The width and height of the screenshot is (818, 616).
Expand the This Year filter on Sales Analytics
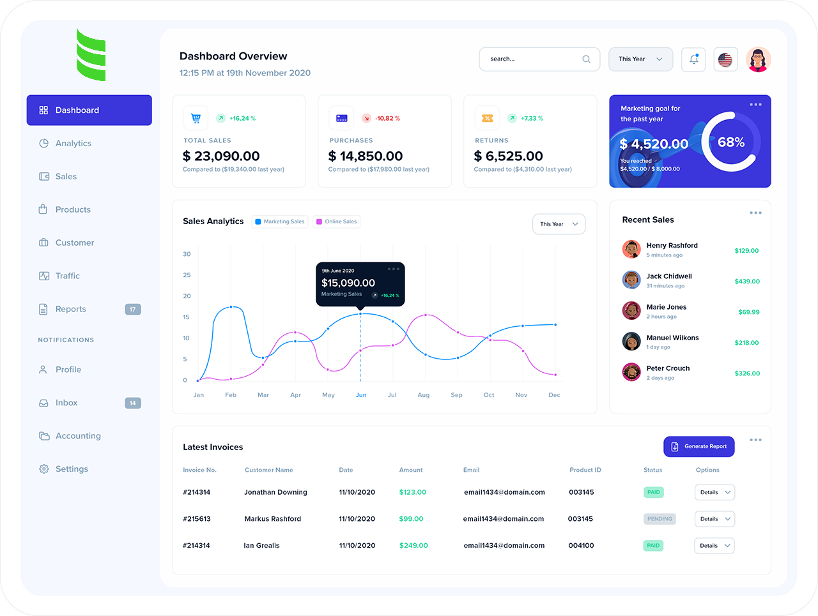click(559, 224)
